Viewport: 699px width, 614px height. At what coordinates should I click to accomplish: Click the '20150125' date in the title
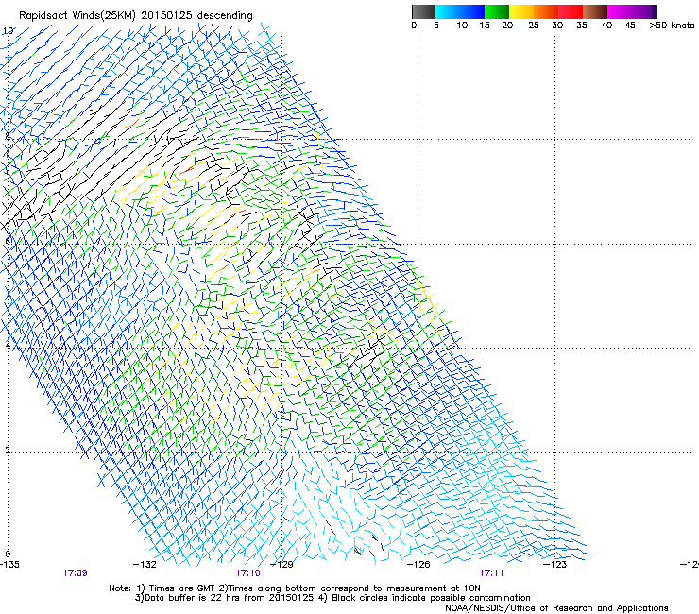(x=167, y=16)
